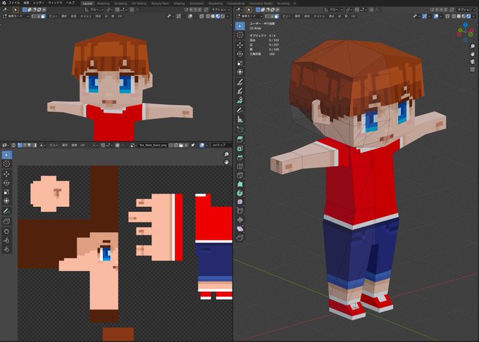Image resolution: width=479 pixels, height=342 pixels.
Task: Toggle camera view in right viewport
Action: pos(472,62)
